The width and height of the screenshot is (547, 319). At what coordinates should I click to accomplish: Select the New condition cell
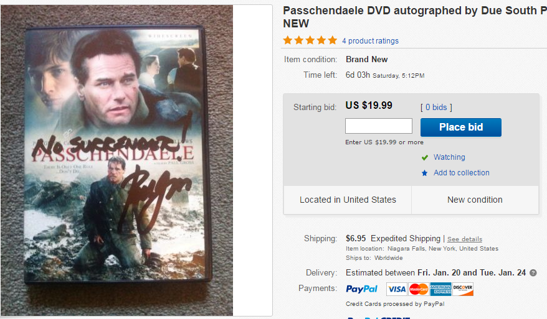[475, 200]
